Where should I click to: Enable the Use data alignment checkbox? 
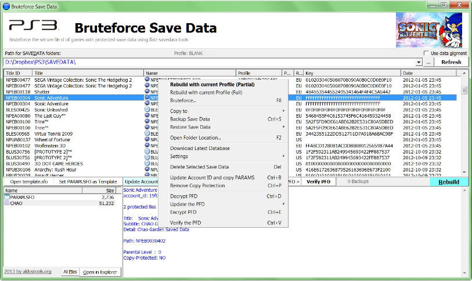click(426, 53)
